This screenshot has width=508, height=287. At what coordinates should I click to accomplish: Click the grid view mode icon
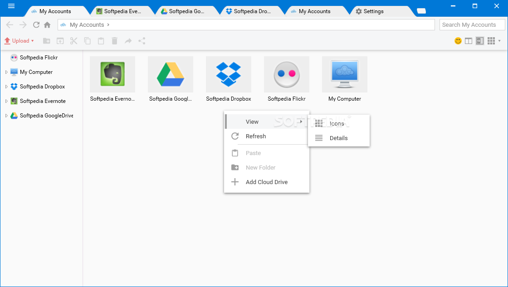point(491,41)
